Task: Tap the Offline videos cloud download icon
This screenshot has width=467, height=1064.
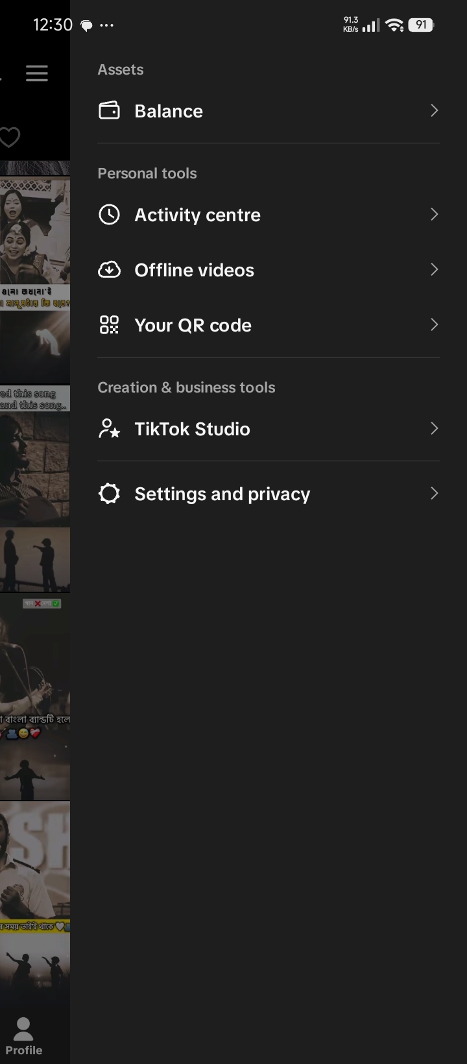Action: [x=109, y=270]
